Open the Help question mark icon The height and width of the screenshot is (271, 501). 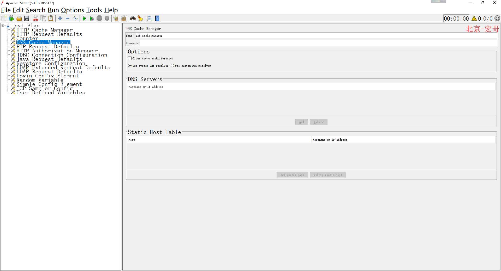tap(157, 18)
